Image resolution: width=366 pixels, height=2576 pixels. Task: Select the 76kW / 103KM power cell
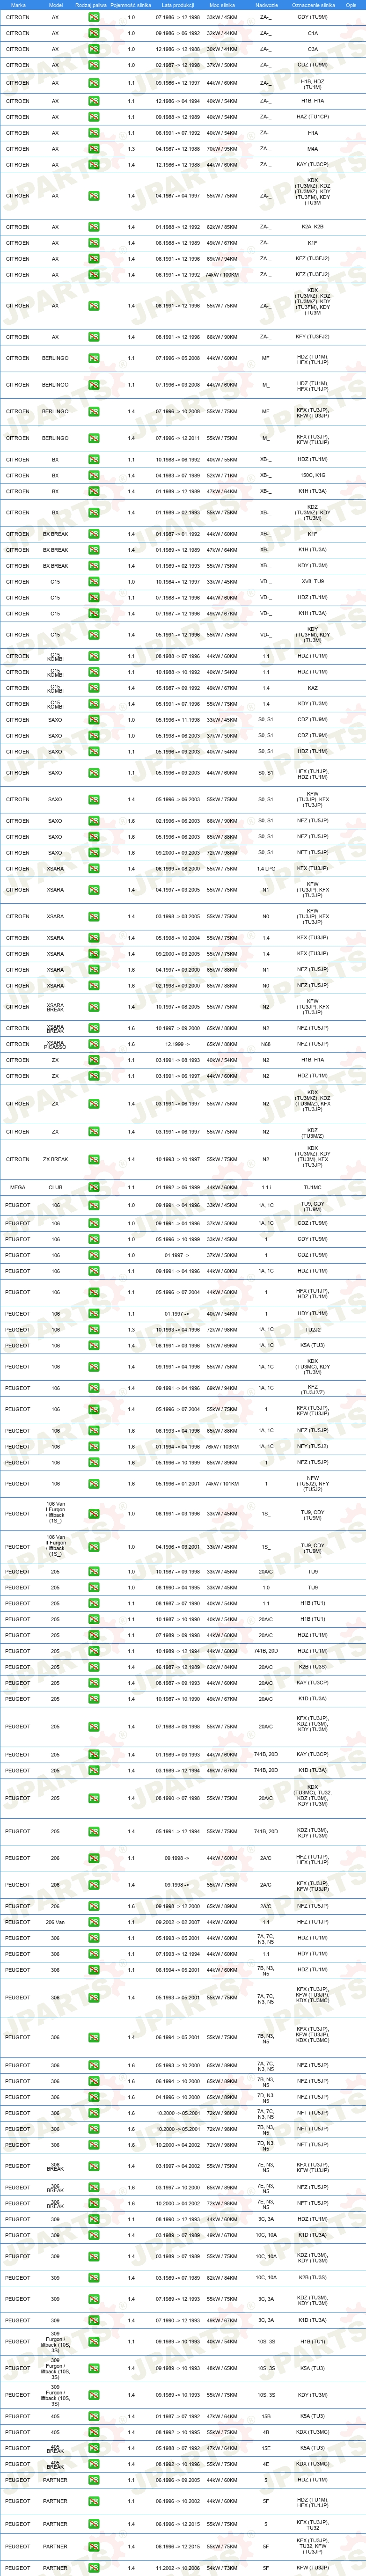[x=222, y=1447]
